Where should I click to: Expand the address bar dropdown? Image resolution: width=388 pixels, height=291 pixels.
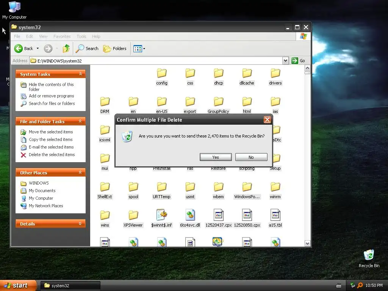coord(285,61)
